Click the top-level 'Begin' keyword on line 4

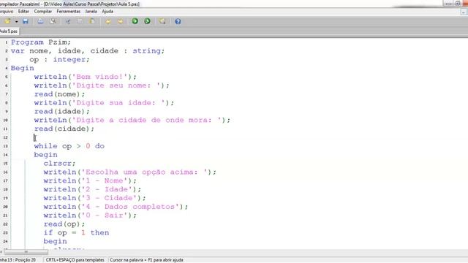coord(23,68)
